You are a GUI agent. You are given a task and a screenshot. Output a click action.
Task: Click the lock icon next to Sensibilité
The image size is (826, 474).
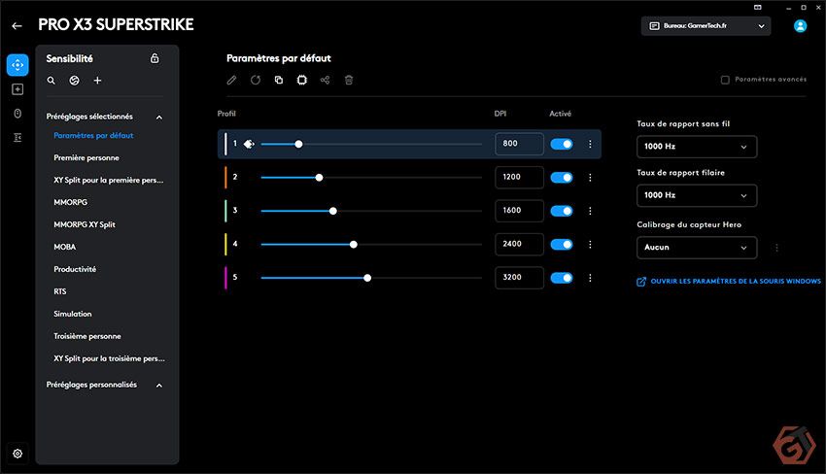pos(155,58)
